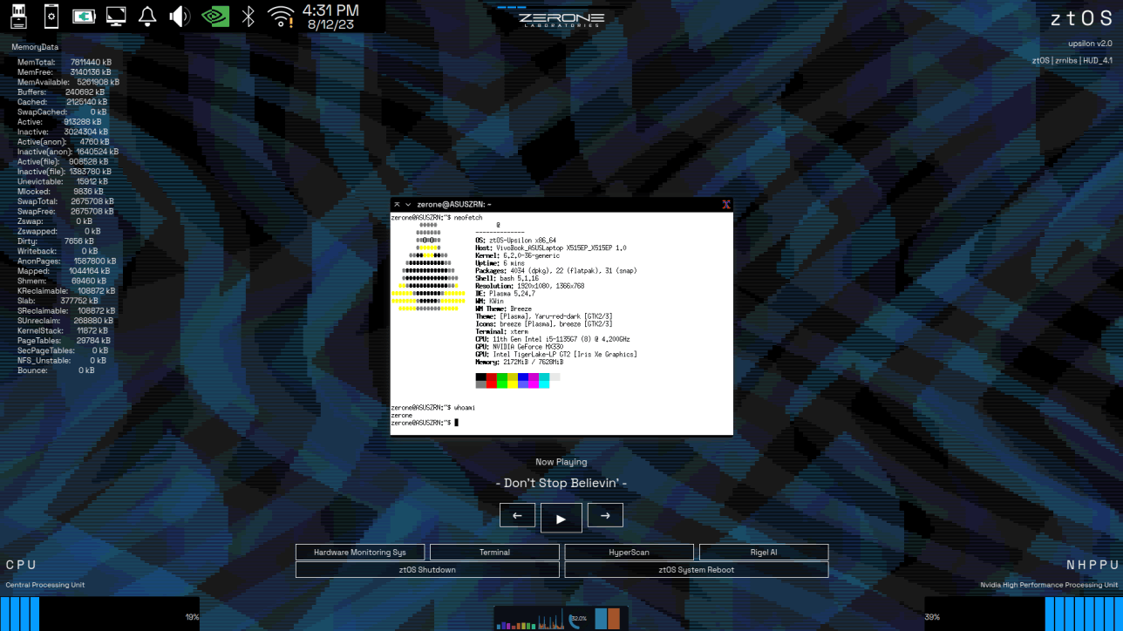Skip to previous track with left arrow

pos(517,515)
